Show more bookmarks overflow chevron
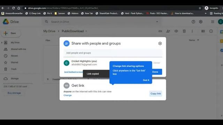223x125 pixels. click(206, 13)
